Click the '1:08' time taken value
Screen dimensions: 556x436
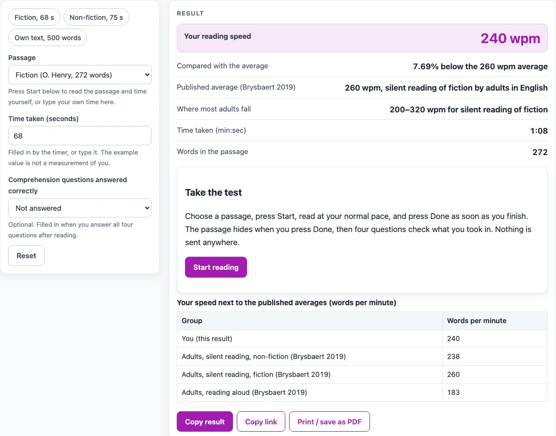539,131
